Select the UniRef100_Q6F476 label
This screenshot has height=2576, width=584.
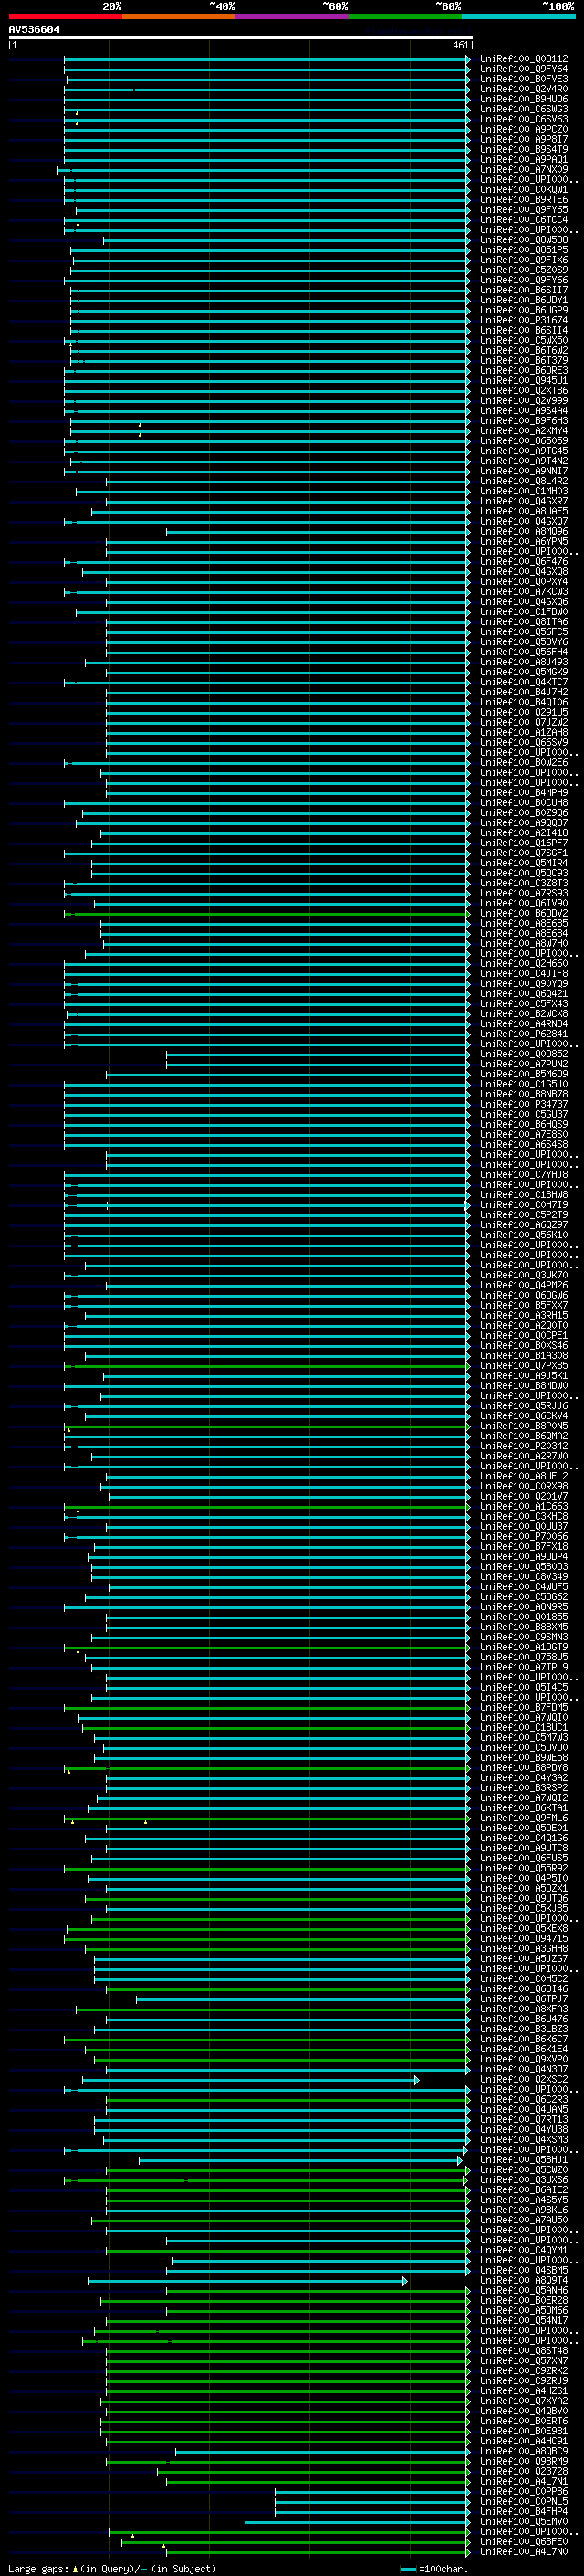point(524,561)
